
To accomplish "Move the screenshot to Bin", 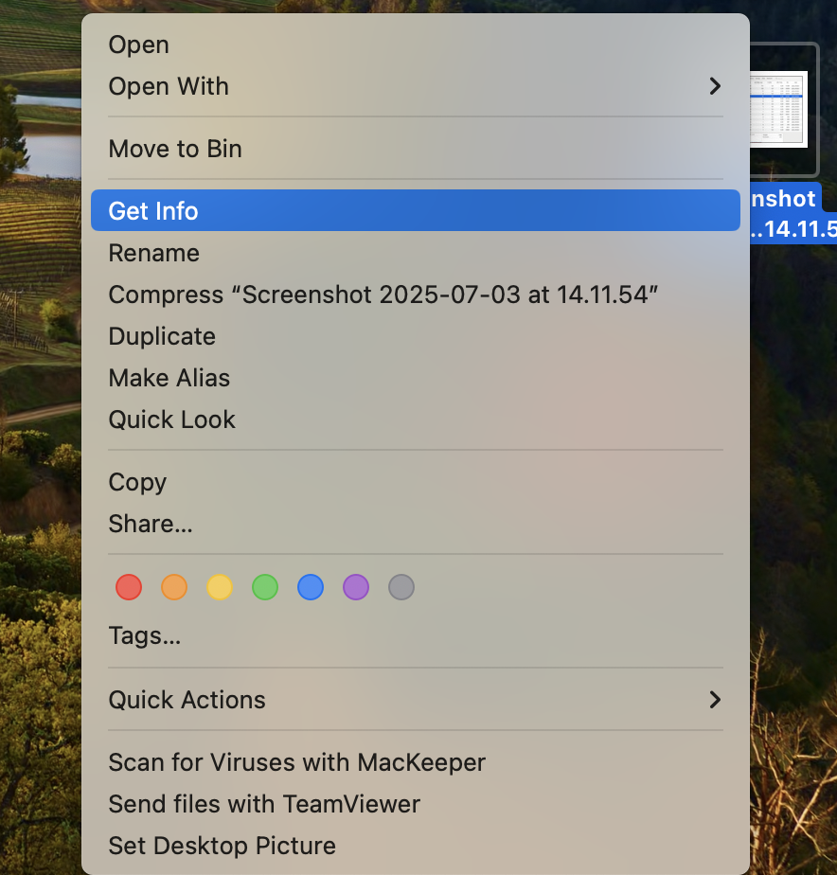I will [x=175, y=149].
